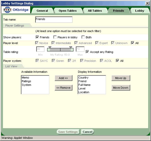Uncheck the Friends show players checkbox

pyautogui.click(x=37, y=37)
